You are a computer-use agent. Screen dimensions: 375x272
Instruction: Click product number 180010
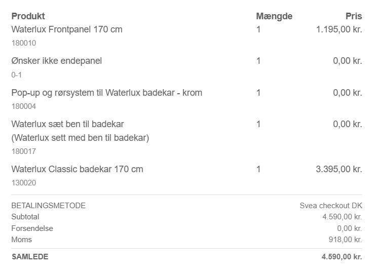24,43
